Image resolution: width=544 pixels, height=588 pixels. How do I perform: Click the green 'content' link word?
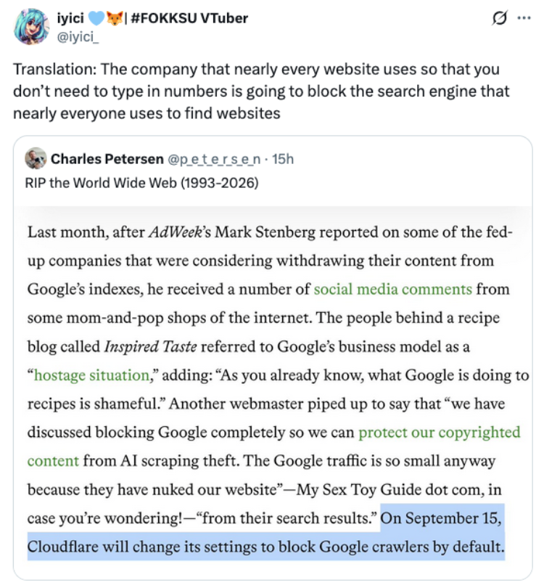53,461
